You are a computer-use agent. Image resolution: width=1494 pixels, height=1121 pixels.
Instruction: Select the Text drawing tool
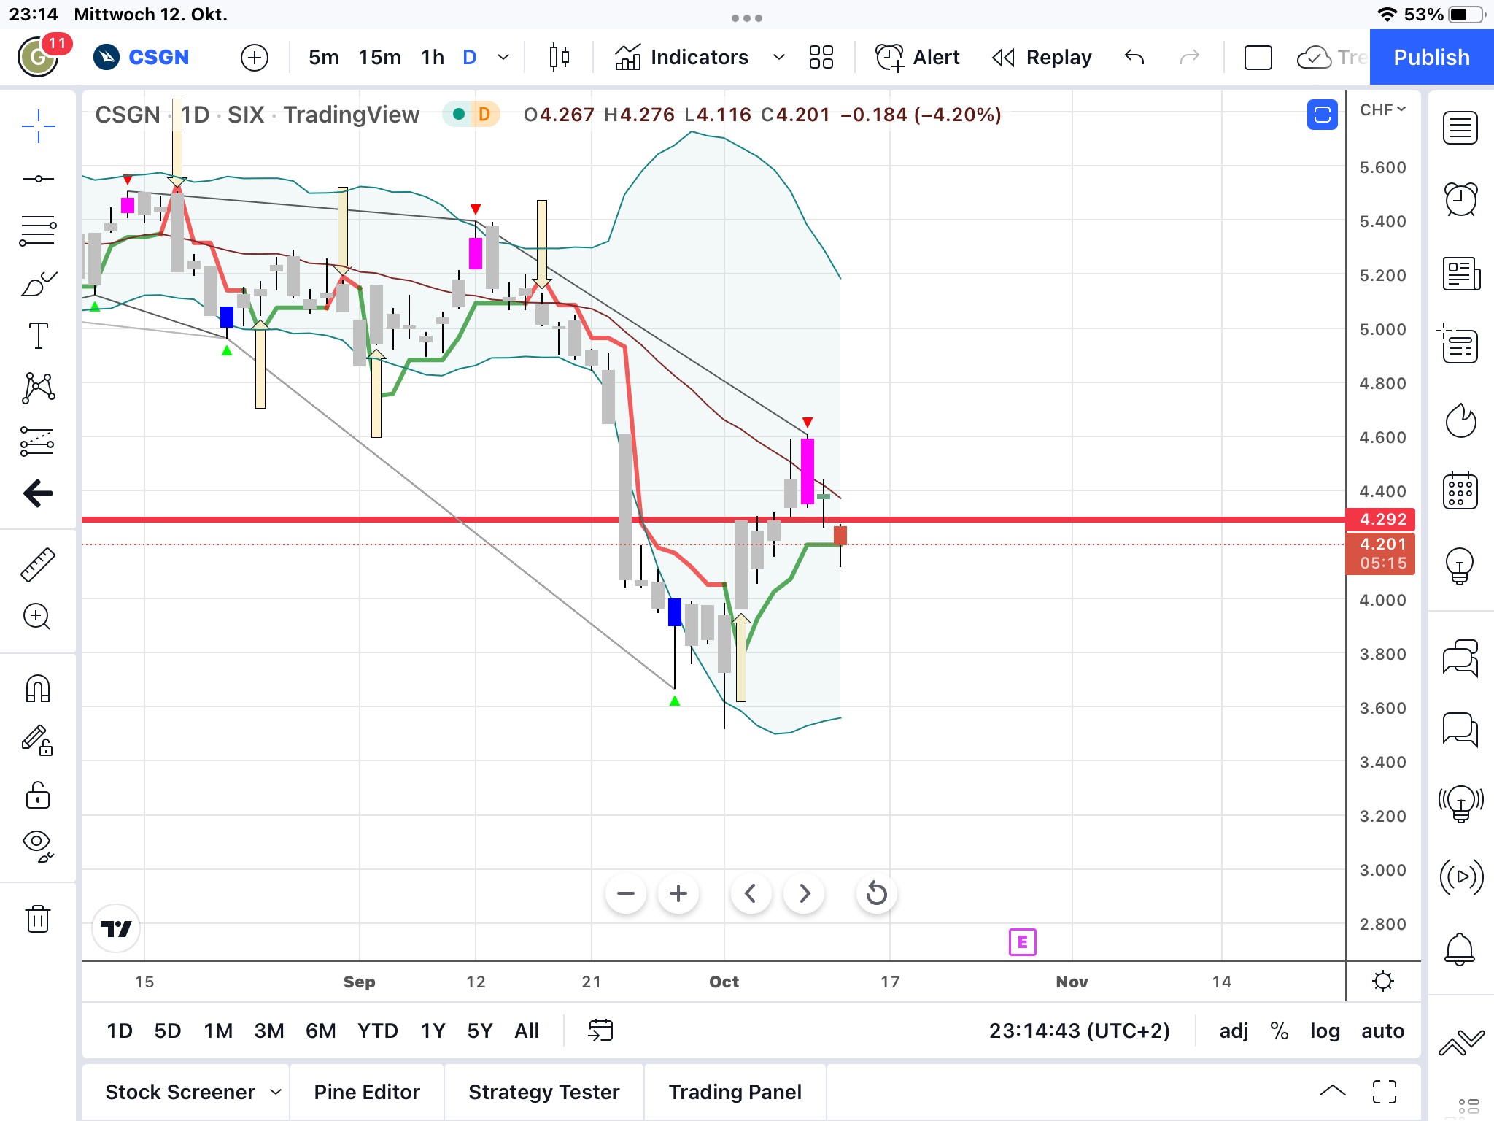point(38,336)
